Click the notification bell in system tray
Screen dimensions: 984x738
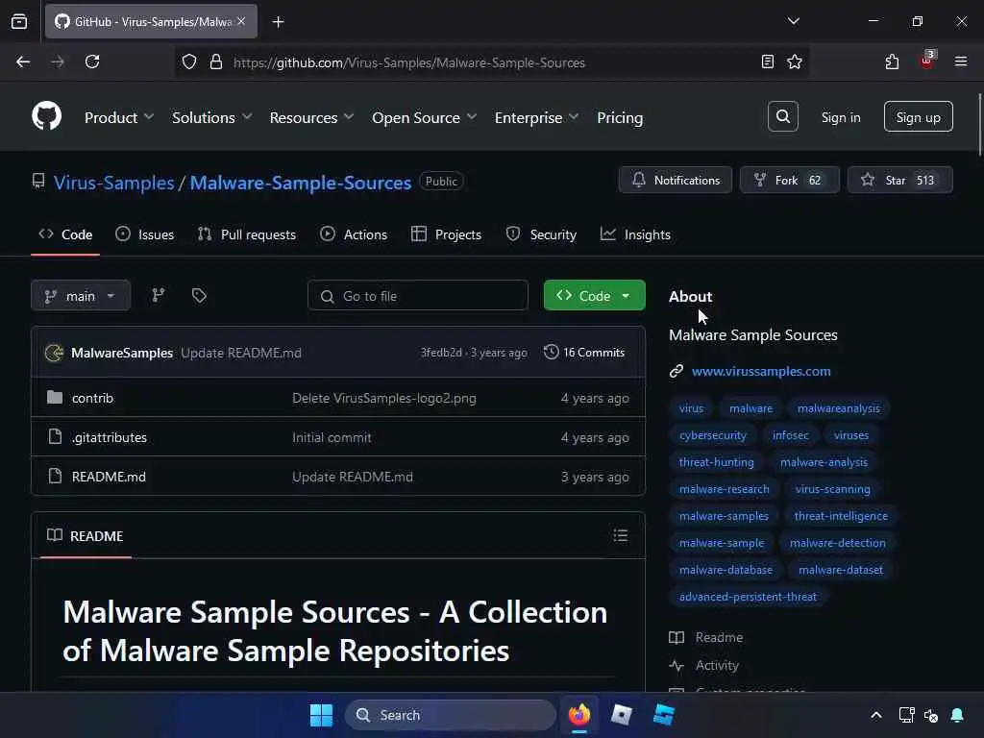coord(957,715)
